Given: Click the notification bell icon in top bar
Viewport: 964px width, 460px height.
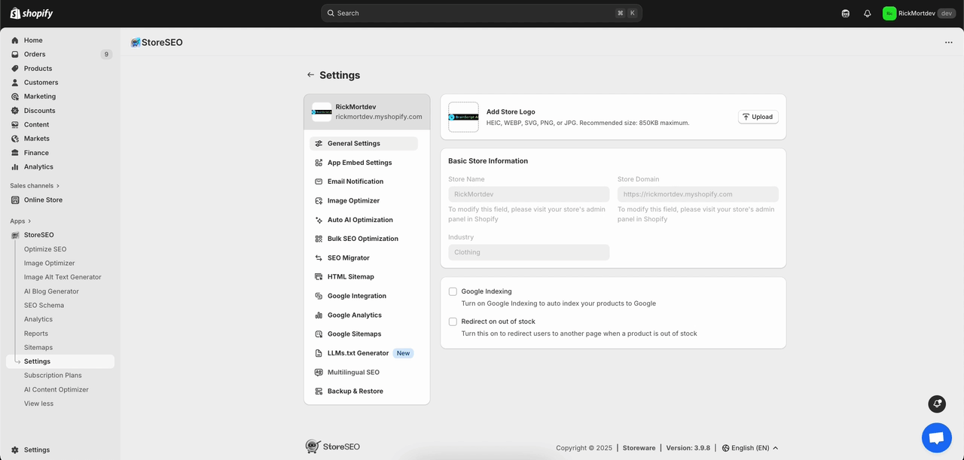Looking at the screenshot, I should (x=867, y=14).
